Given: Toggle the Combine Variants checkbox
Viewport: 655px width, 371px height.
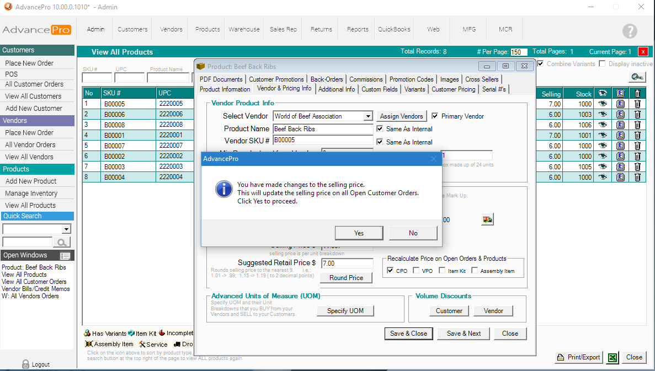Looking at the screenshot, I should 541,64.
